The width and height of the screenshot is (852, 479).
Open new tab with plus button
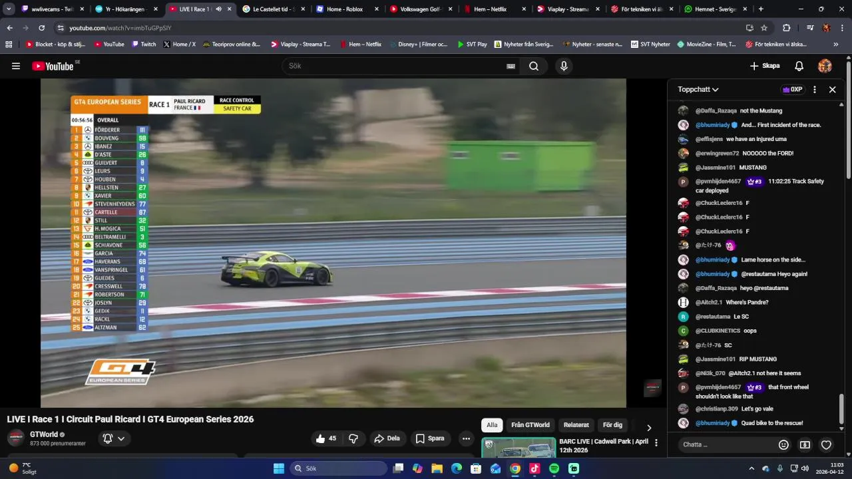[761, 9]
